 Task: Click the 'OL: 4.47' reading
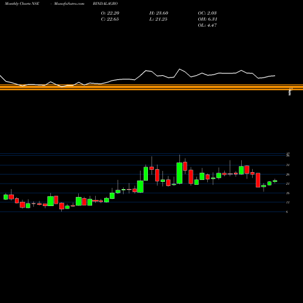pos(207,25)
